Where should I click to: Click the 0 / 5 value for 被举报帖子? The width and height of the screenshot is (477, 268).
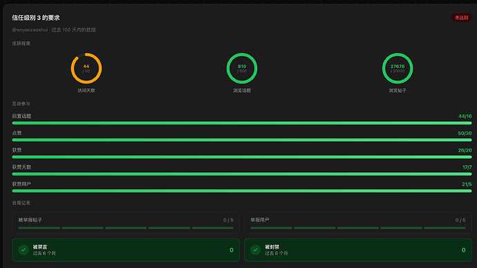tap(228, 220)
